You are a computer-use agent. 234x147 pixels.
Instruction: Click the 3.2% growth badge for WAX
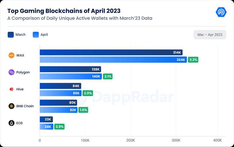(x=193, y=60)
